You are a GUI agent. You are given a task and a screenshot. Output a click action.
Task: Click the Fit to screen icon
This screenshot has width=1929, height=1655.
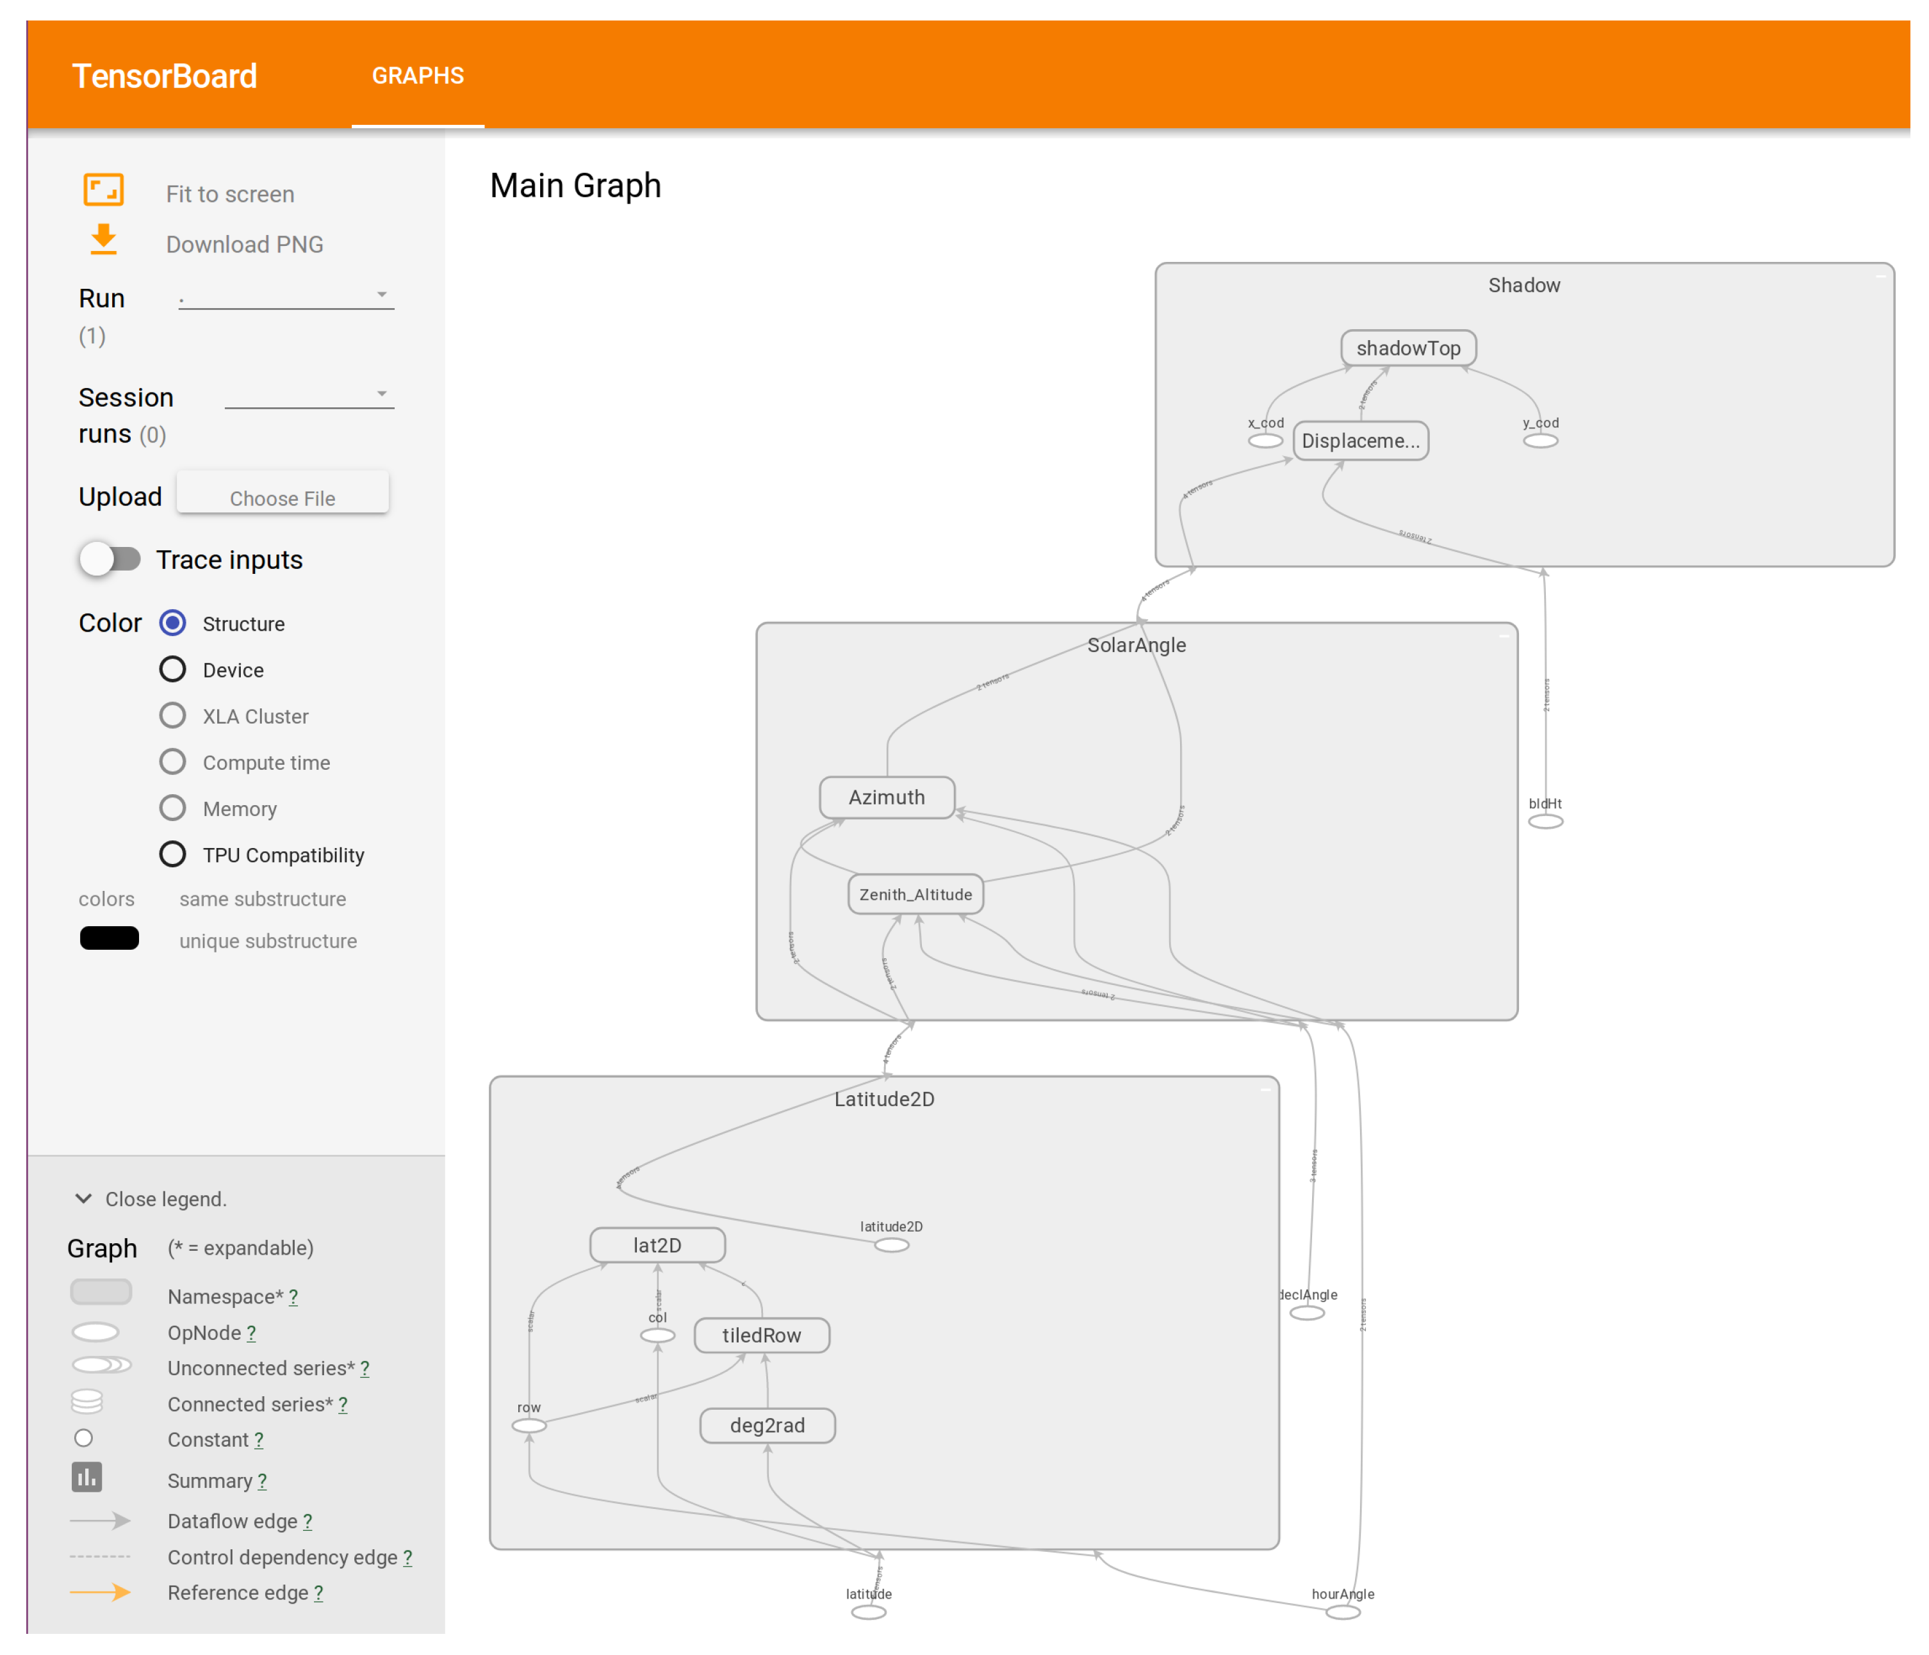pos(103,190)
